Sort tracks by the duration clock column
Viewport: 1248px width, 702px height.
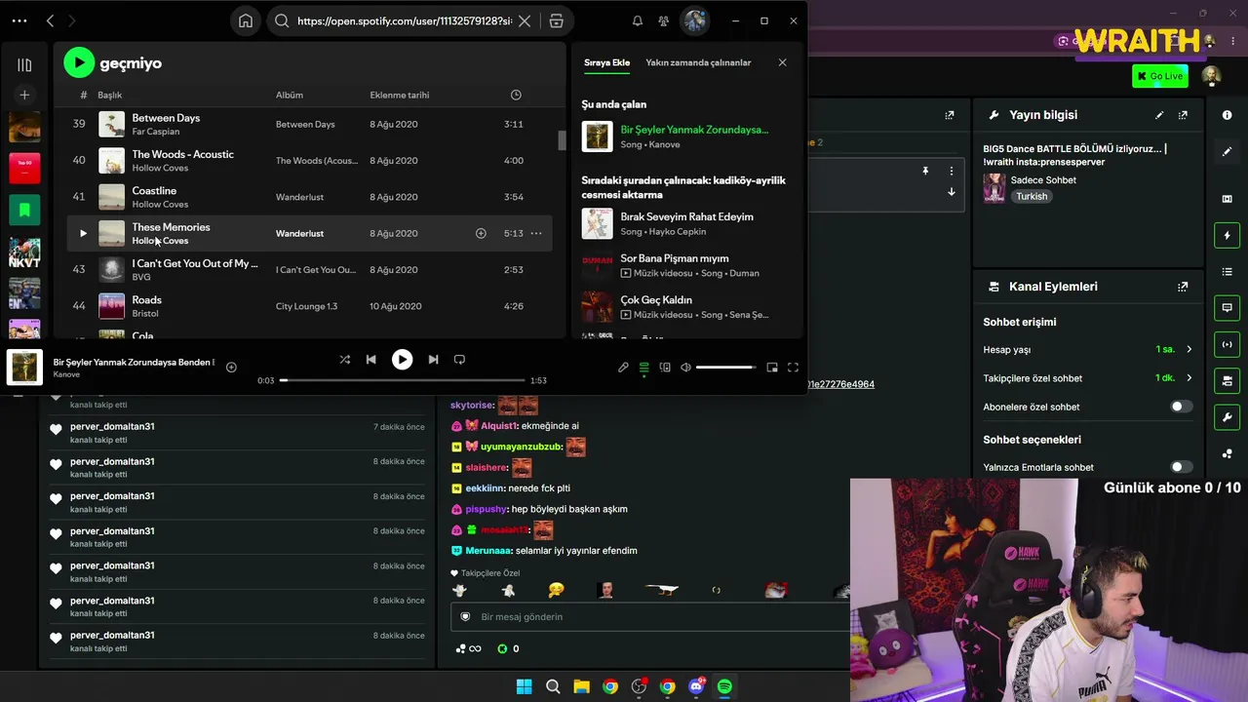tap(516, 95)
